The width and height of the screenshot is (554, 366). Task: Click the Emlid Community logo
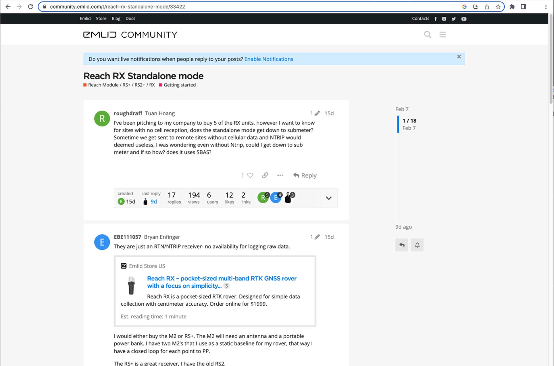pos(130,34)
